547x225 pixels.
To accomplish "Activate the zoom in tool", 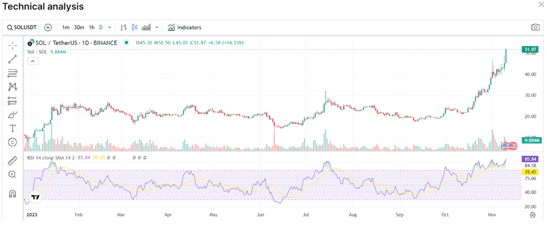I will pyautogui.click(x=13, y=175).
